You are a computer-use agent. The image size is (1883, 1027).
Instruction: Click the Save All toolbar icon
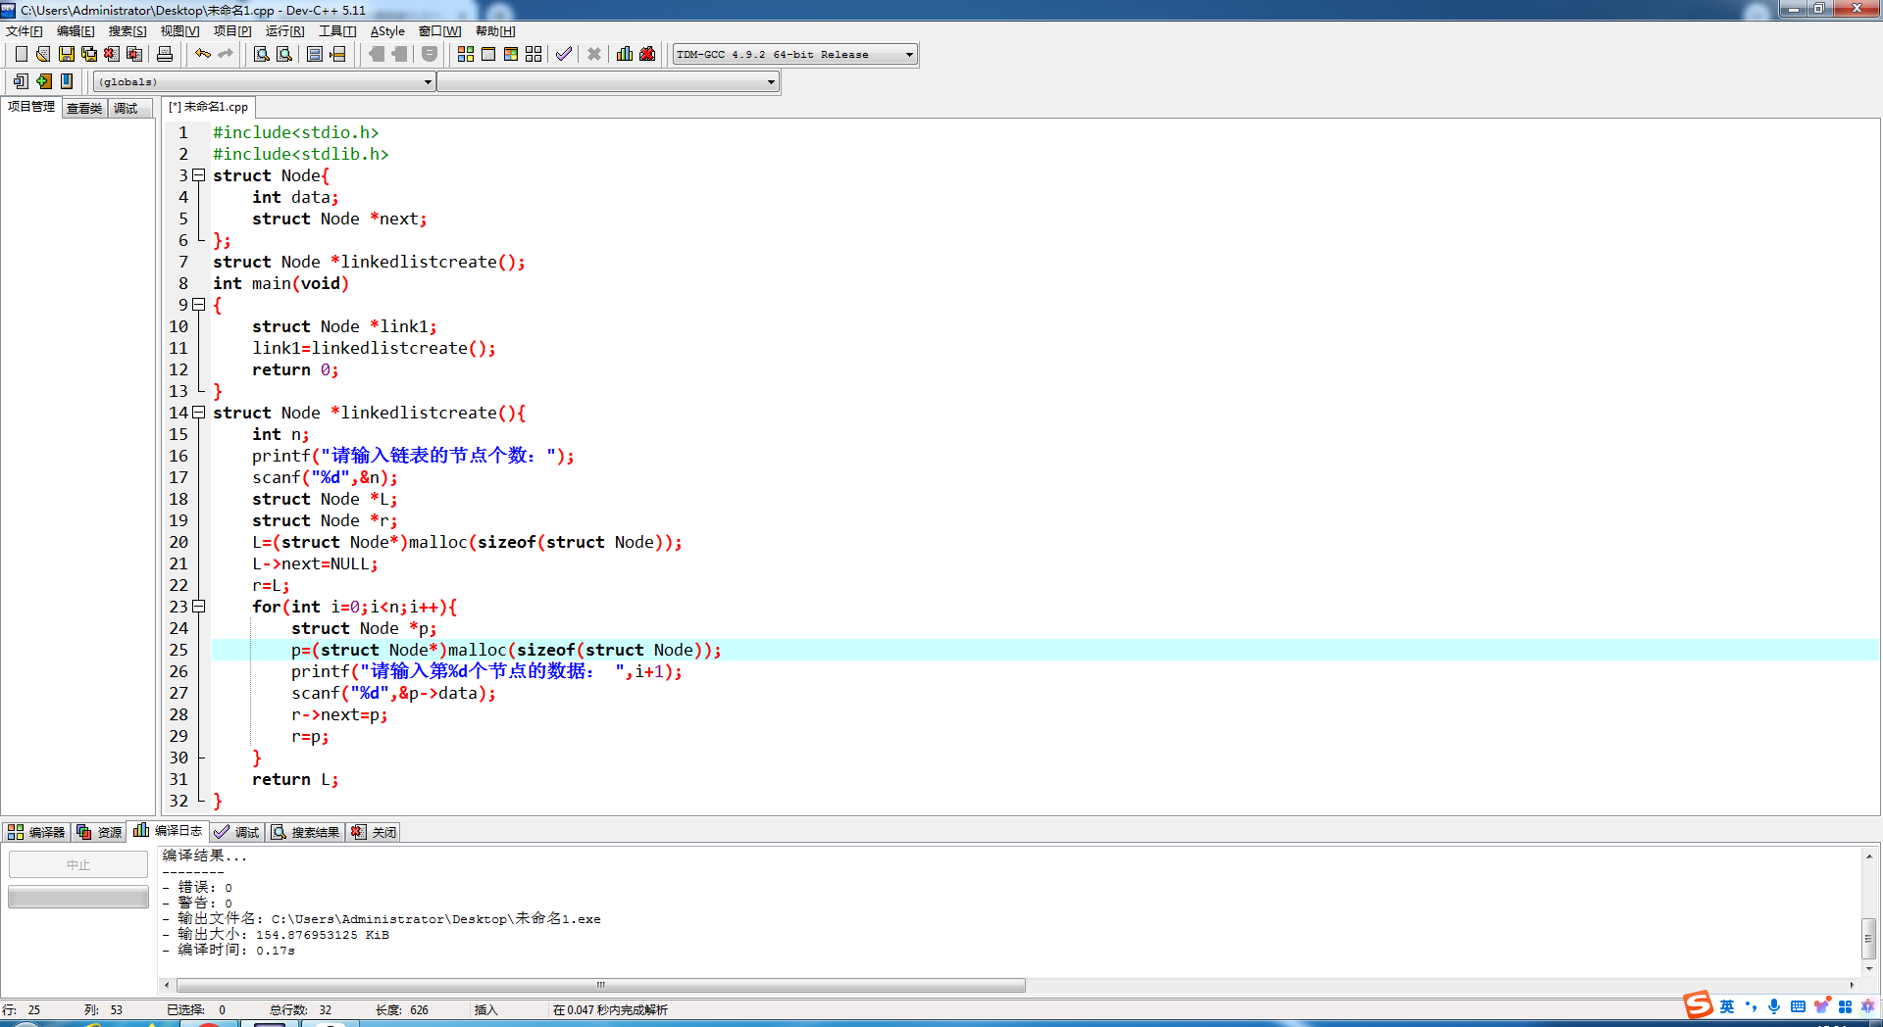[x=89, y=54]
